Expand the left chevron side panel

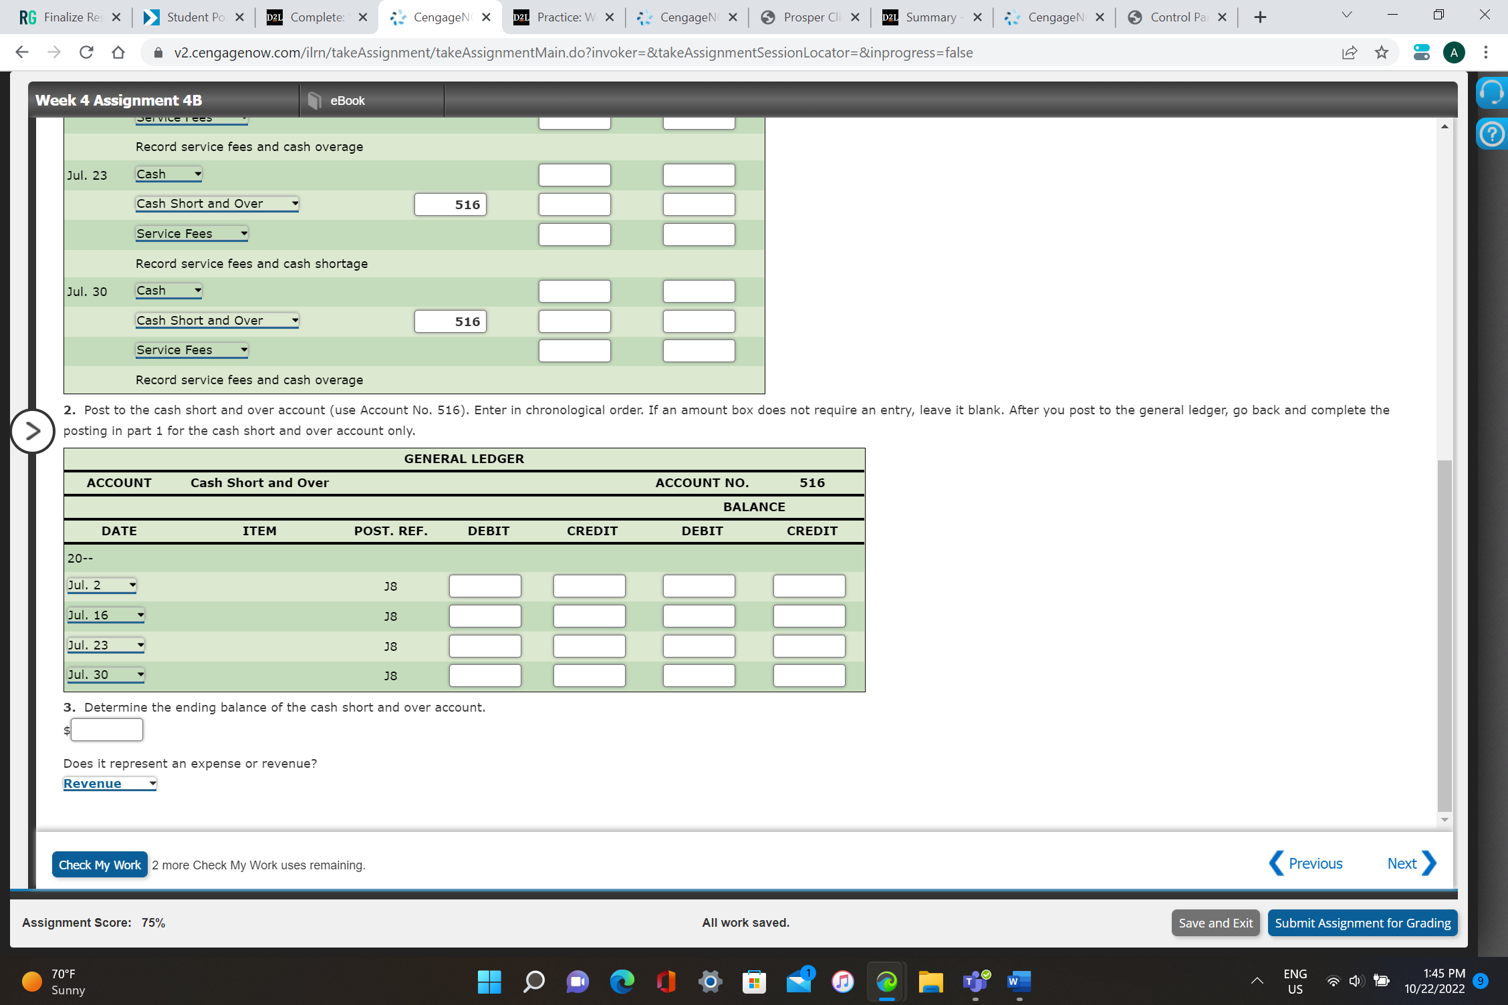tap(31, 431)
